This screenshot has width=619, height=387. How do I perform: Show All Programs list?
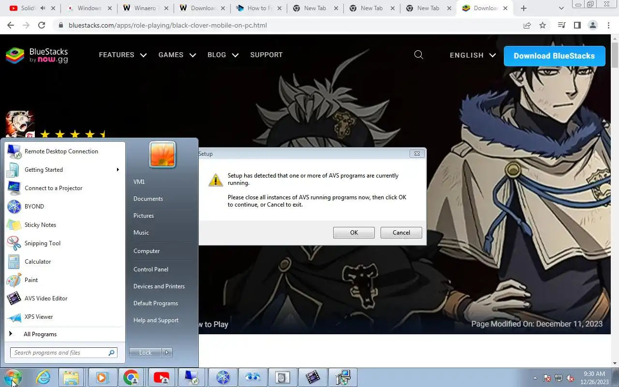click(65, 334)
